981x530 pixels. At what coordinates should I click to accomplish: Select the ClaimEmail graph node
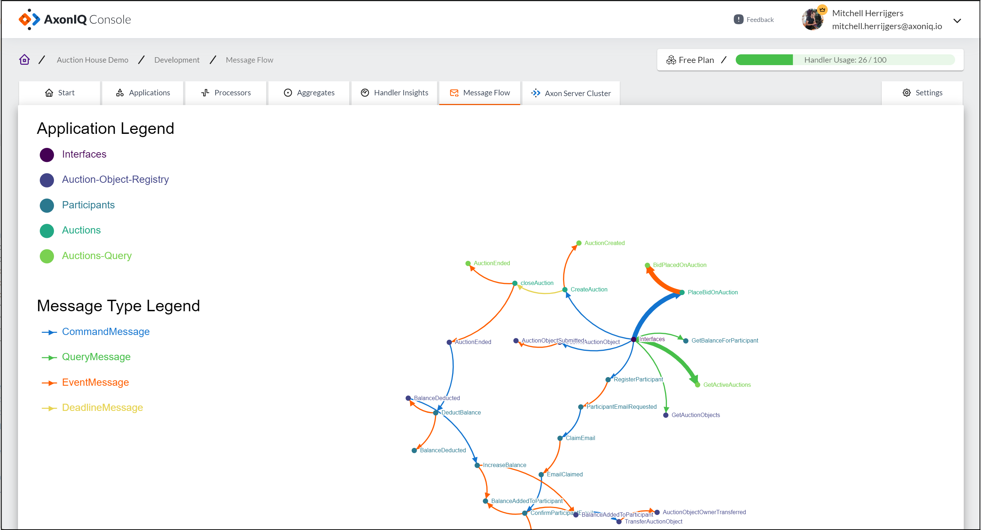(559, 438)
